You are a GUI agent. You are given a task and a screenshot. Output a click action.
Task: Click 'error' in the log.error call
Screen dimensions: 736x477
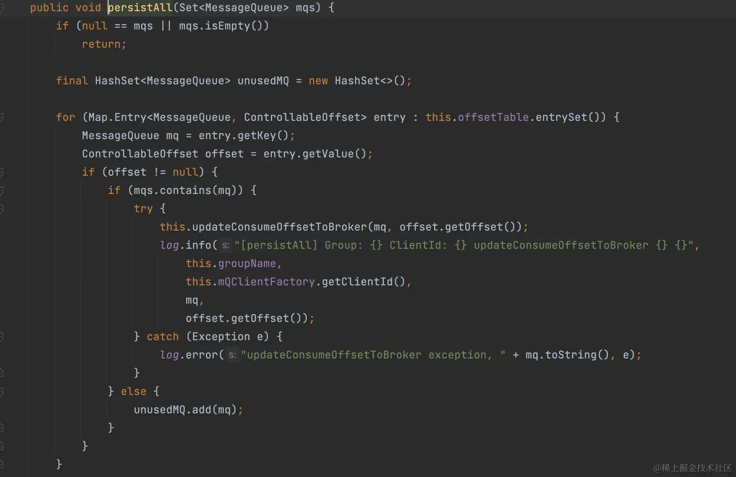click(201, 355)
